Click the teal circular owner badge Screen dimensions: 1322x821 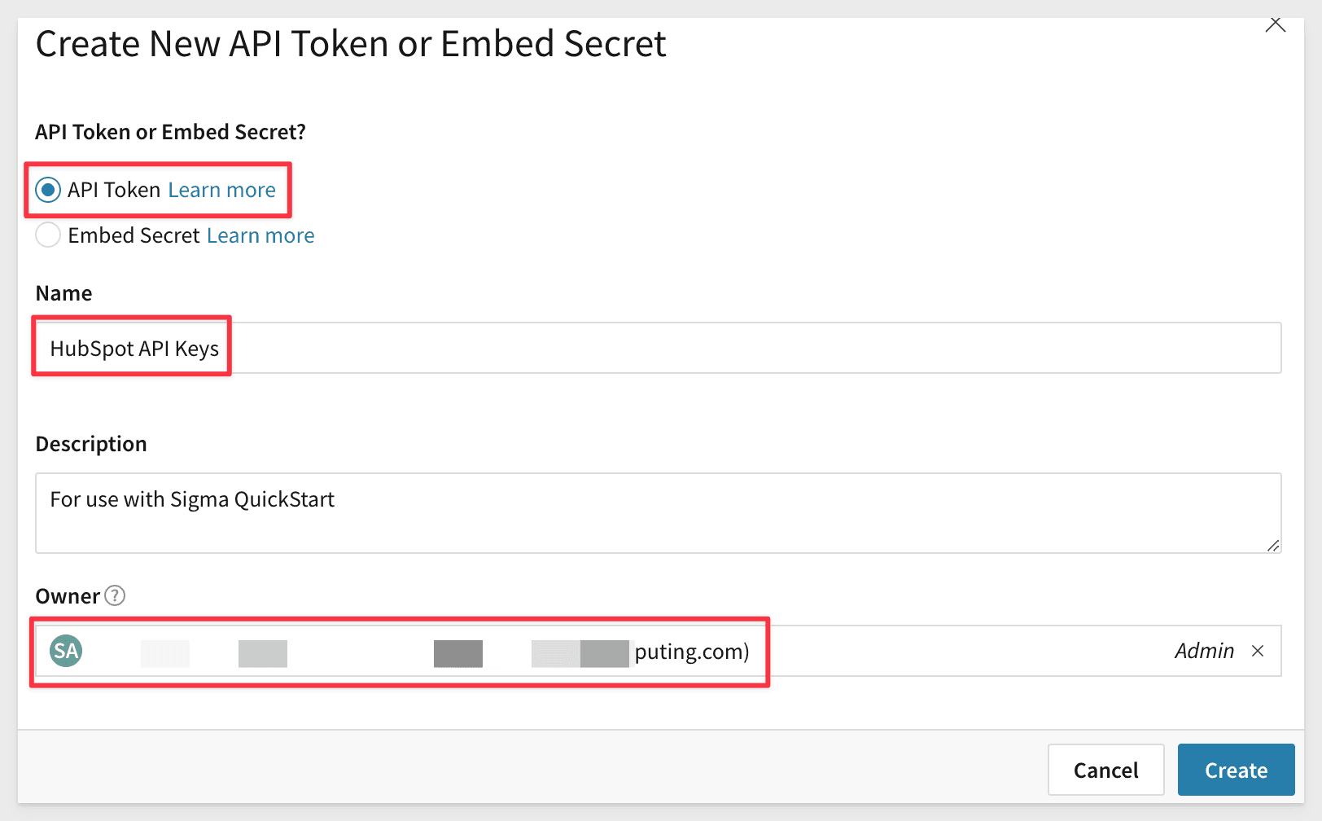[x=66, y=651]
